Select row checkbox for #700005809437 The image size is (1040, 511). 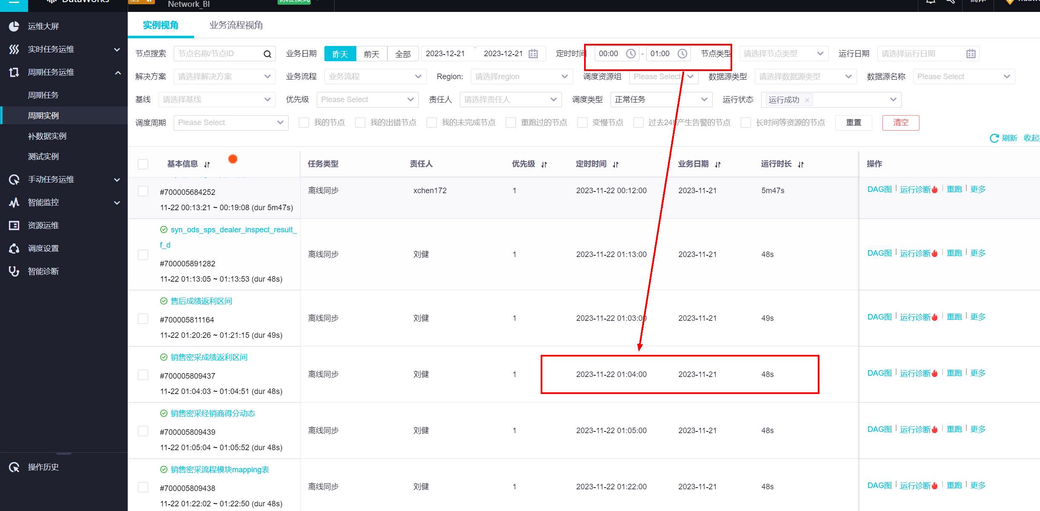coord(143,375)
